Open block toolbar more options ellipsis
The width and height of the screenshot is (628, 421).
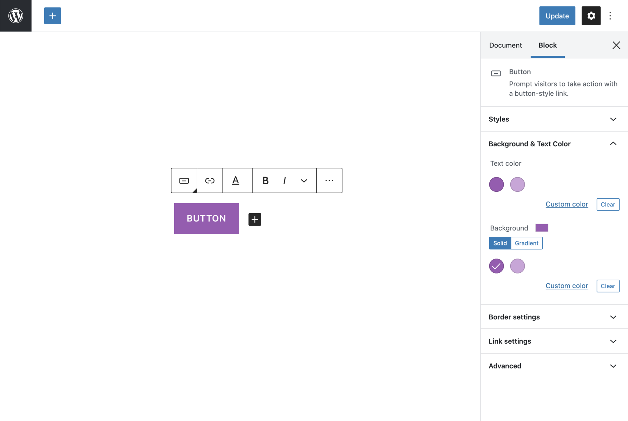[x=329, y=181]
